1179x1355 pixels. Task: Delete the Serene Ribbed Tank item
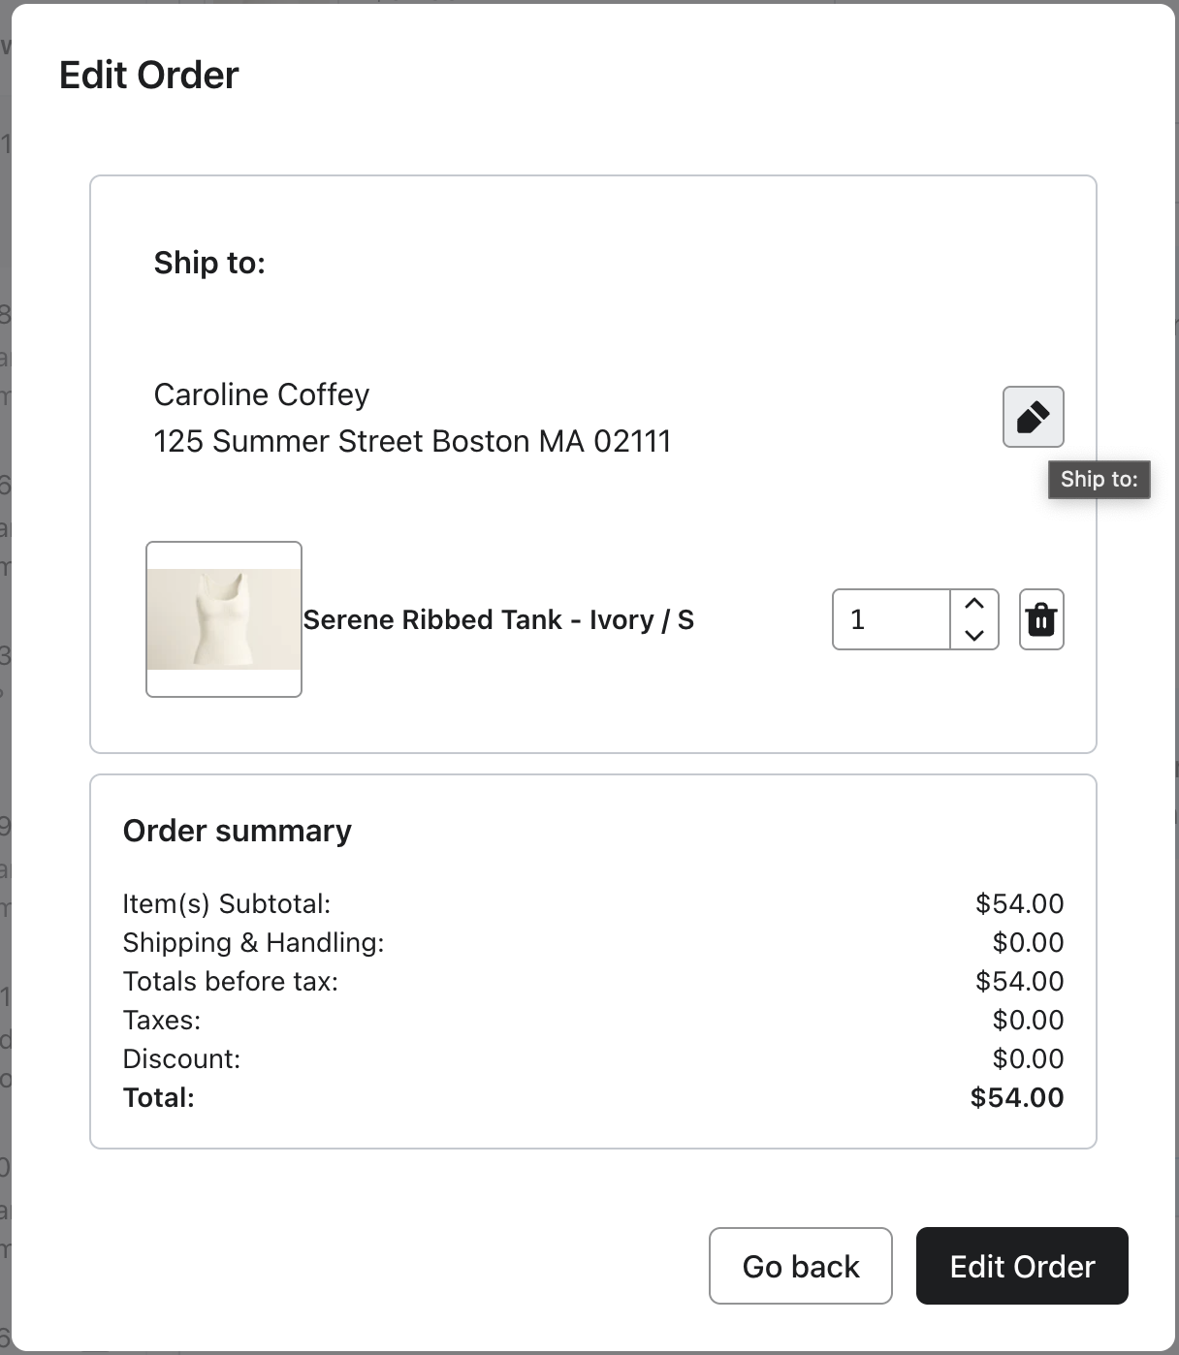[x=1041, y=619]
